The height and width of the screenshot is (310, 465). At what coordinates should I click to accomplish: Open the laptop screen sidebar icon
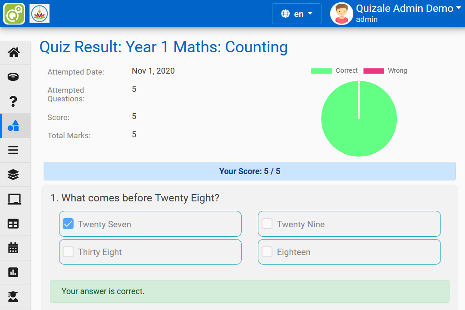pyautogui.click(x=14, y=199)
